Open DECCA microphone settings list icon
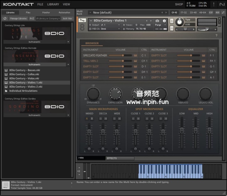This screenshot has width=227, height=196. tap(105, 119)
